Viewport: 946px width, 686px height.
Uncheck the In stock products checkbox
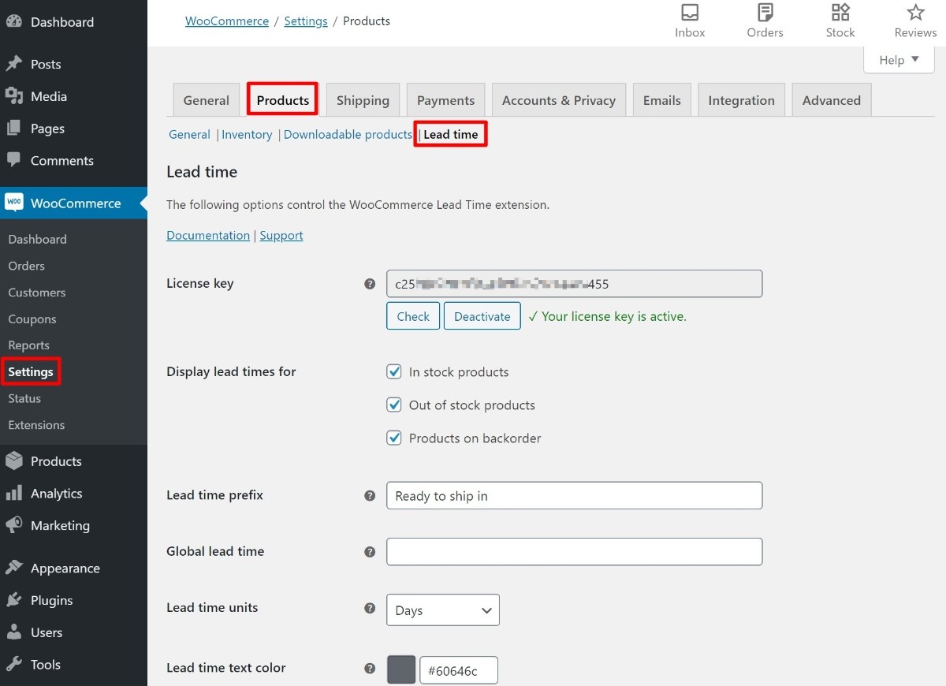click(x=394, y=371)
